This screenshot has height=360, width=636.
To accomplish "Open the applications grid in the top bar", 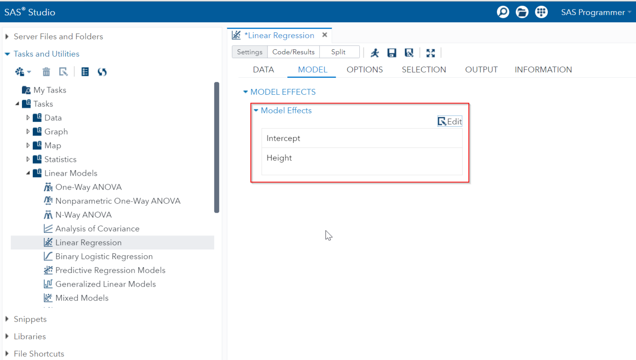I will point(541,12).
